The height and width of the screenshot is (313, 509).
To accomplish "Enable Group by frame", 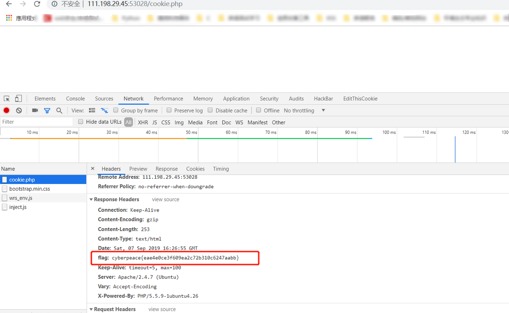I will pos(116,110).
